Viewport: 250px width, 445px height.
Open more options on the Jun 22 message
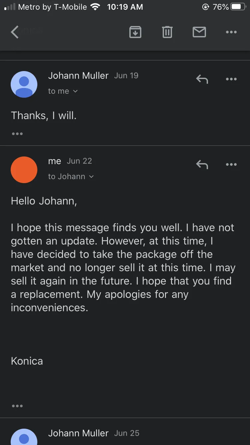coord(231,164)
